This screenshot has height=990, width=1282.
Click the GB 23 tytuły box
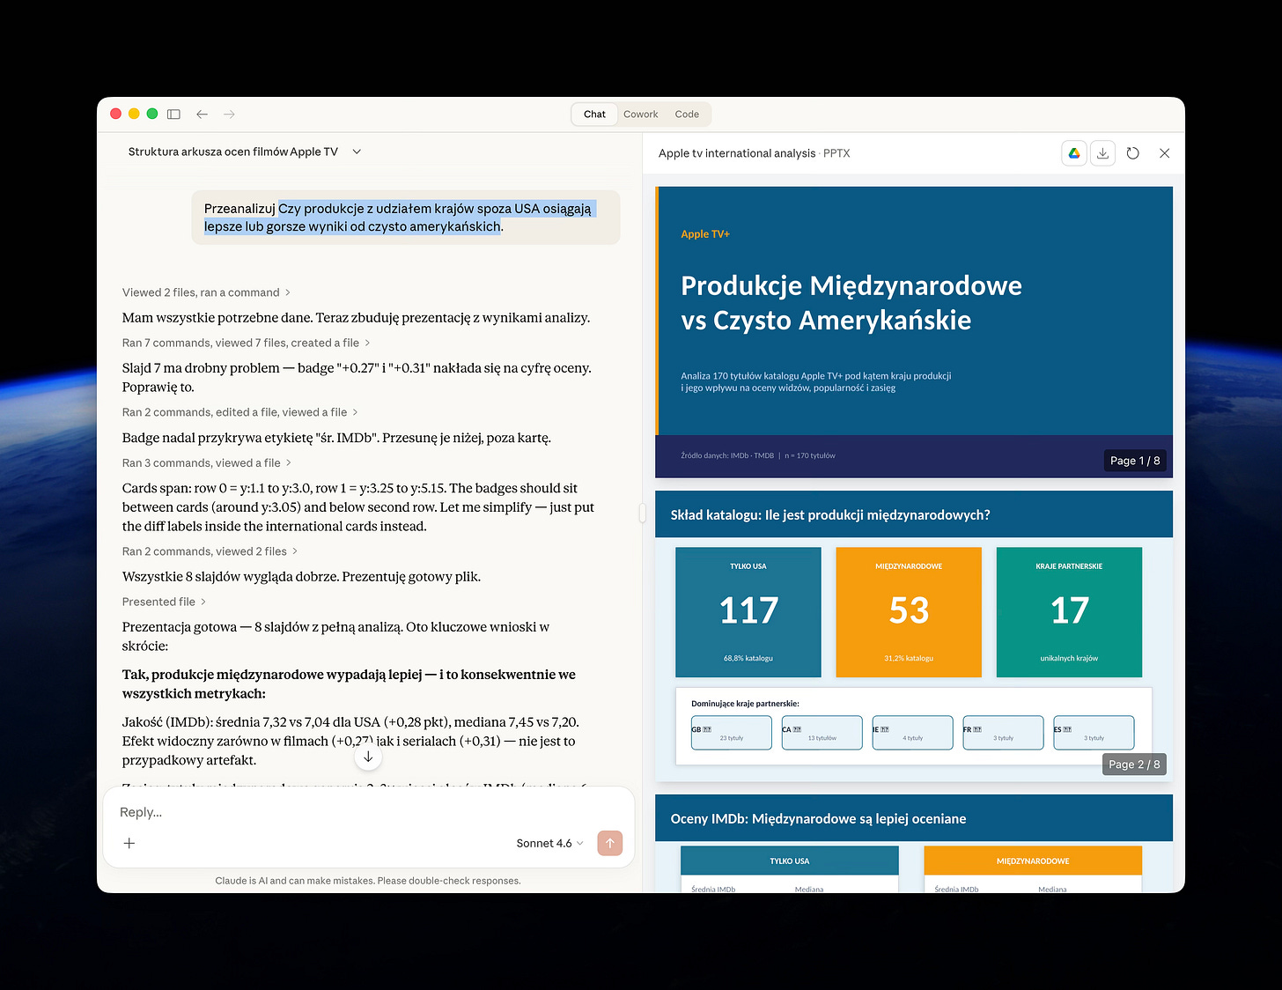(x=732, y=733)
